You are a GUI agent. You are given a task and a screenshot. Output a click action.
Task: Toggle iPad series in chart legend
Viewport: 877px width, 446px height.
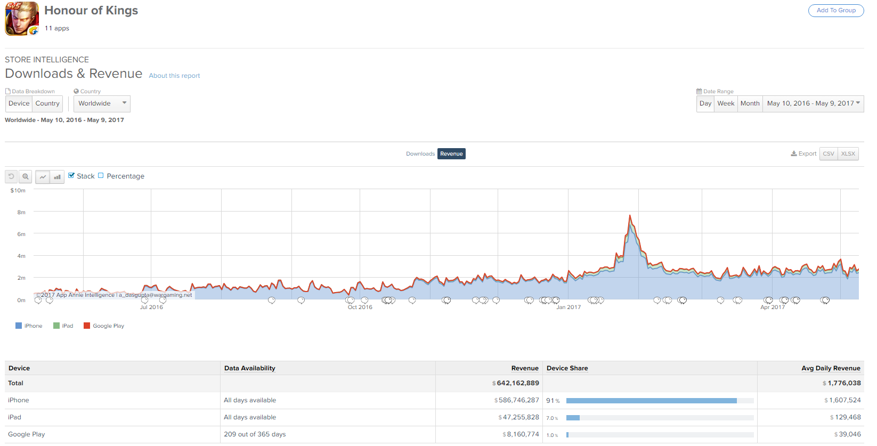[x=63, y=326]
